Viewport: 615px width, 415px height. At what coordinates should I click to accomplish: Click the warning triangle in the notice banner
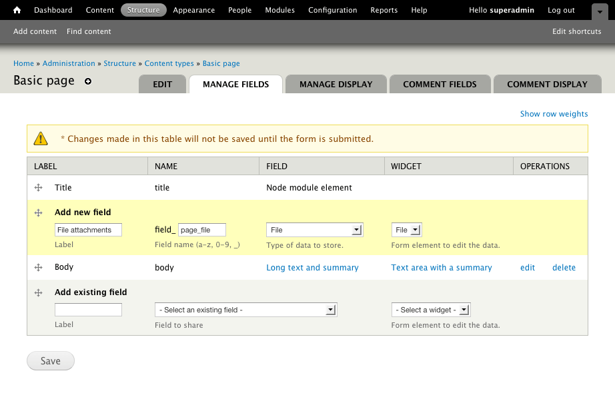click(40, 138)
